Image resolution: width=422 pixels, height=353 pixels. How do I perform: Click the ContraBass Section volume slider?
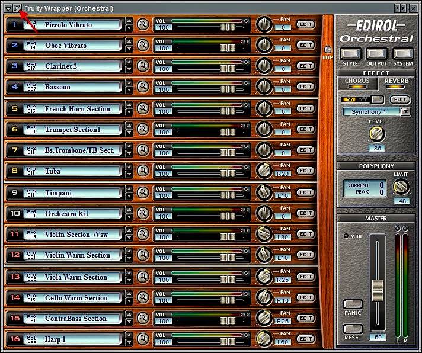(228, 321)
